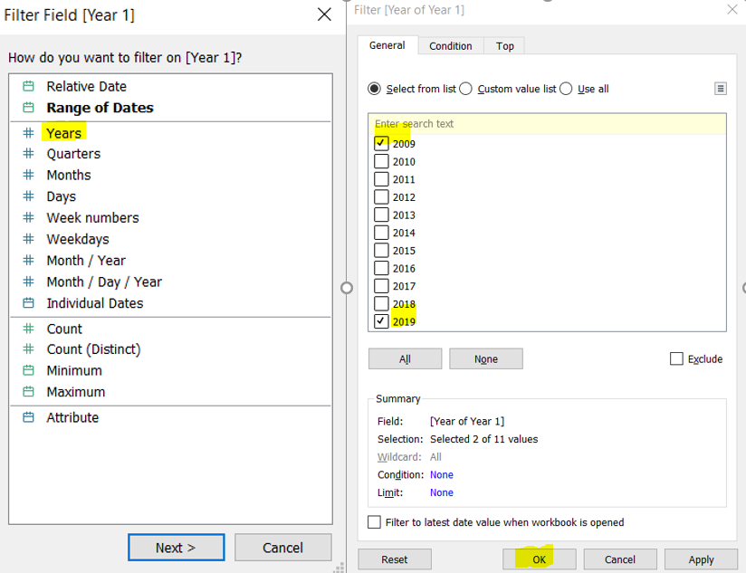The height and width of the screenshot is (573, 746).
Task: Choose the Use all radio option
Action: [x=566, y=89]
